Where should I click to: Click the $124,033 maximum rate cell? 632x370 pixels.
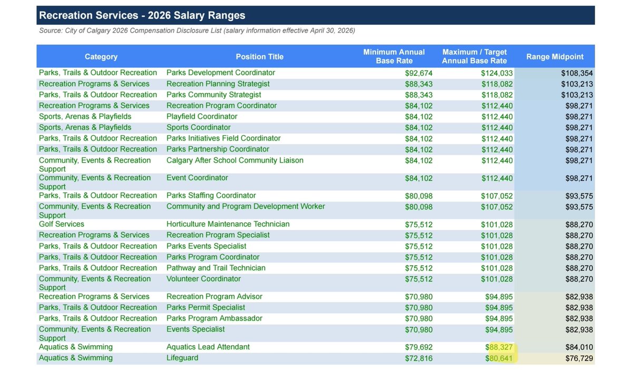coord(497,73)
